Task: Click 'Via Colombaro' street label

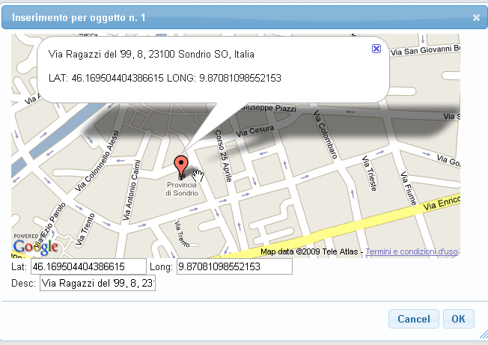Action: point(326,135)
